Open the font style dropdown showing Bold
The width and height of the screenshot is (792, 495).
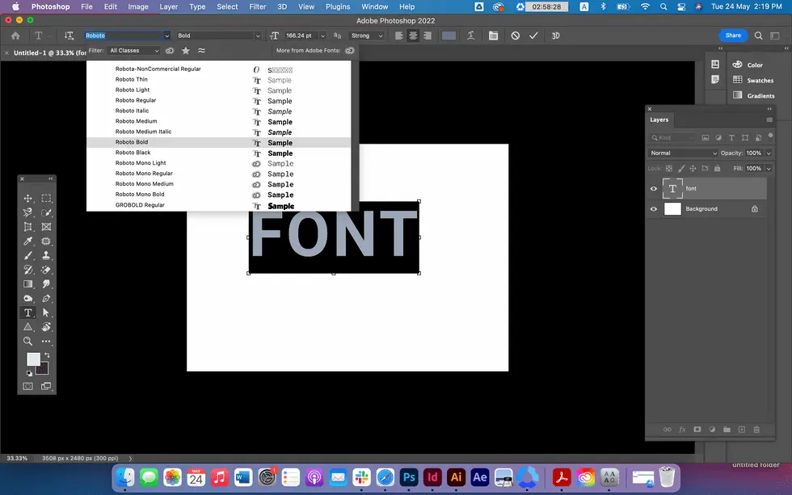click(x=218, y=36)
